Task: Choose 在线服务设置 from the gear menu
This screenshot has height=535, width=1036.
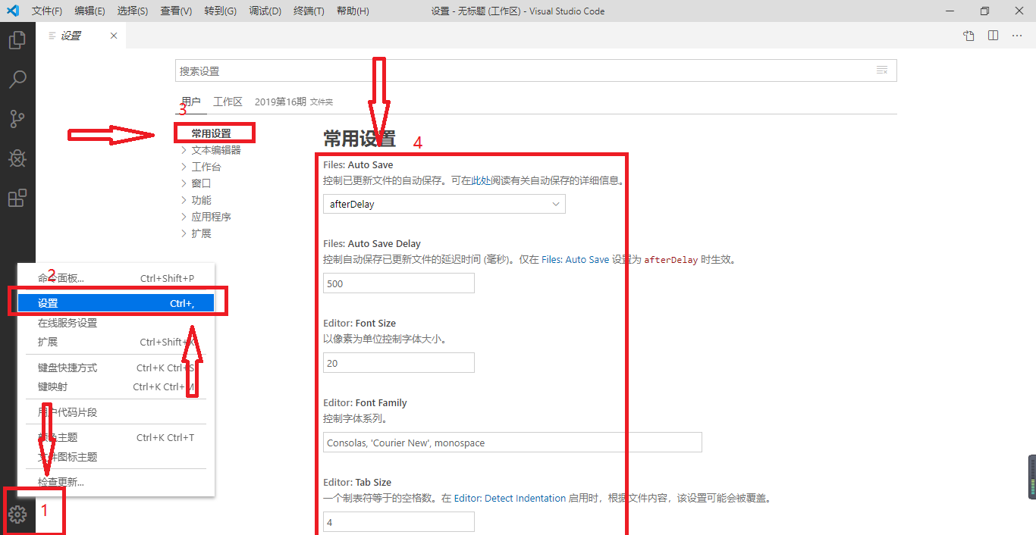Action: 116,323
